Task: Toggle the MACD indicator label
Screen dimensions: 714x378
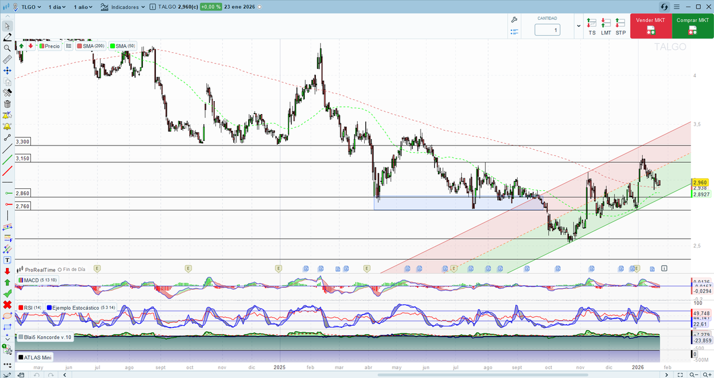Action: pos(37,279)
